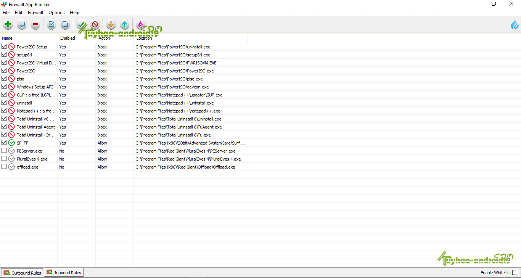Uncheck the PowerISO Setup rule checkbox
The image size is (521, 278).
tap(4, 47)
